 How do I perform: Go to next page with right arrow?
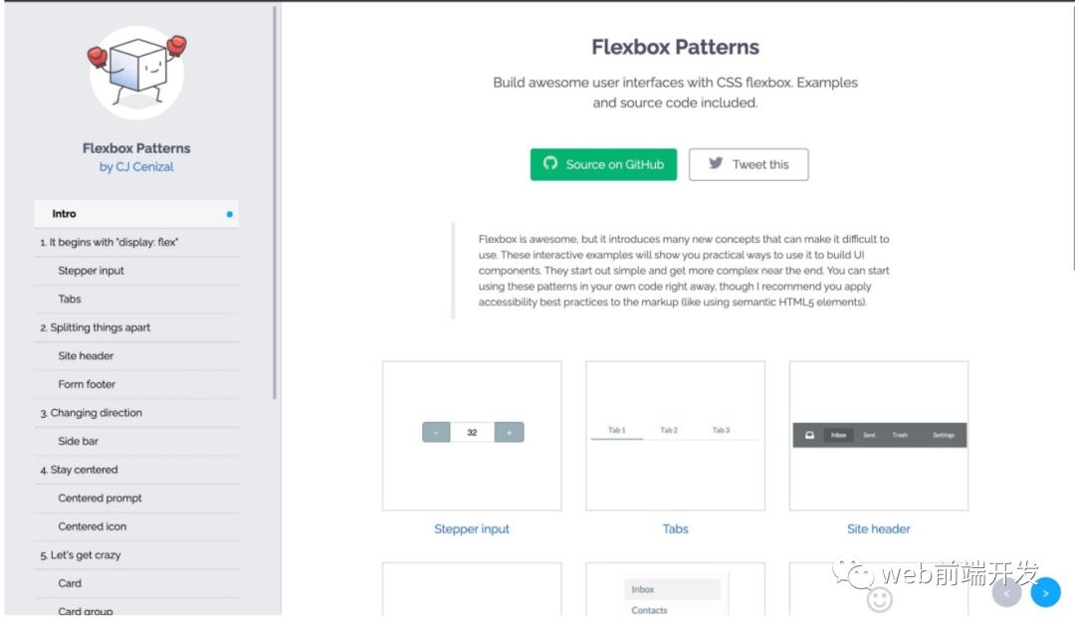(x=1045, y=592)
